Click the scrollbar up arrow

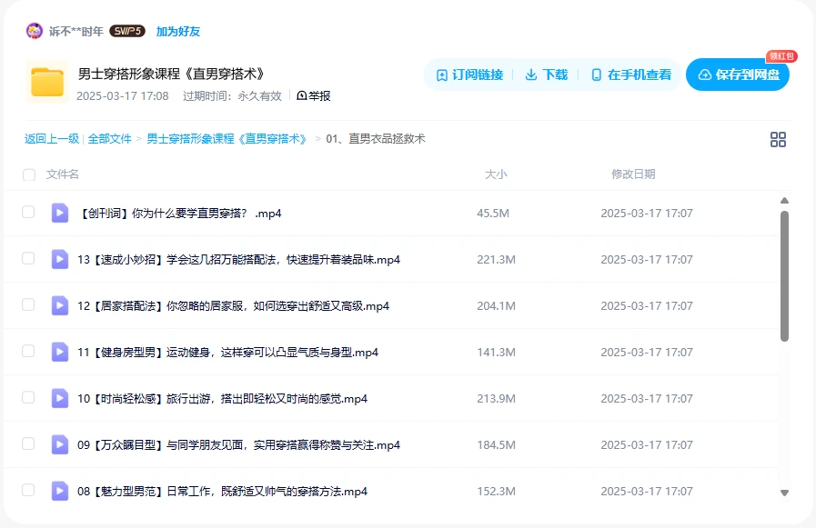785,201
